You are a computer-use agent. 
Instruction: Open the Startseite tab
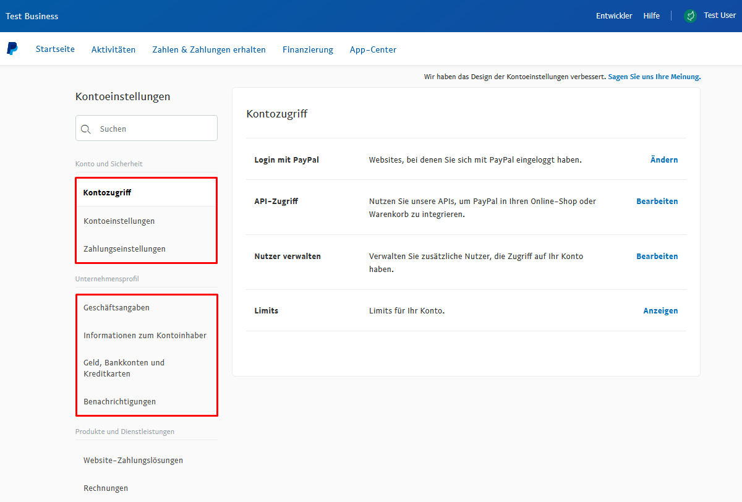pyautogui.click(x=55, y=49)
